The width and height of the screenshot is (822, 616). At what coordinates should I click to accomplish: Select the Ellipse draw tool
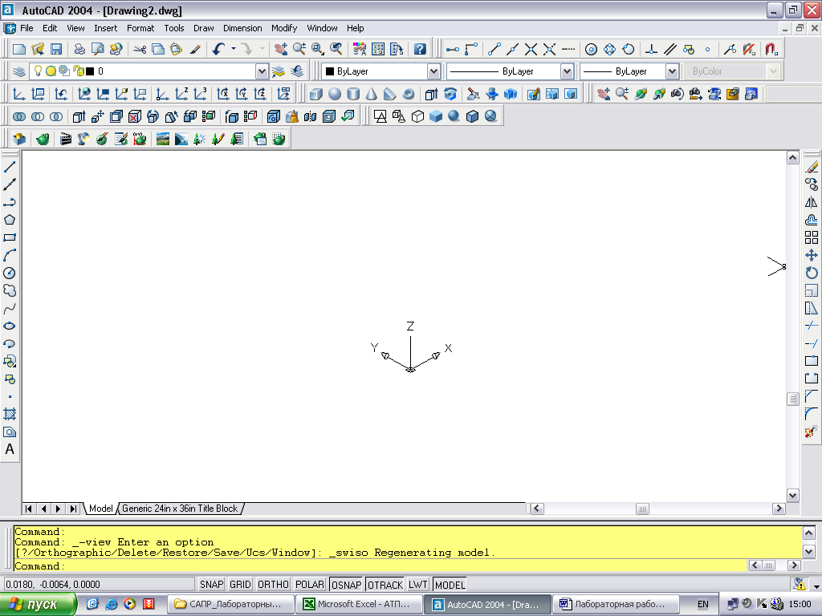10,326
